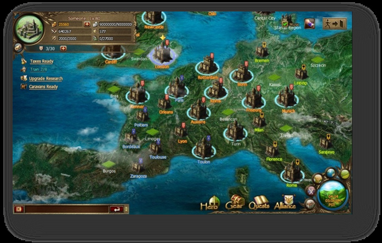The image size is (382, 243).
Task: Click the caravan horse icon
Action: pos(24,86)
